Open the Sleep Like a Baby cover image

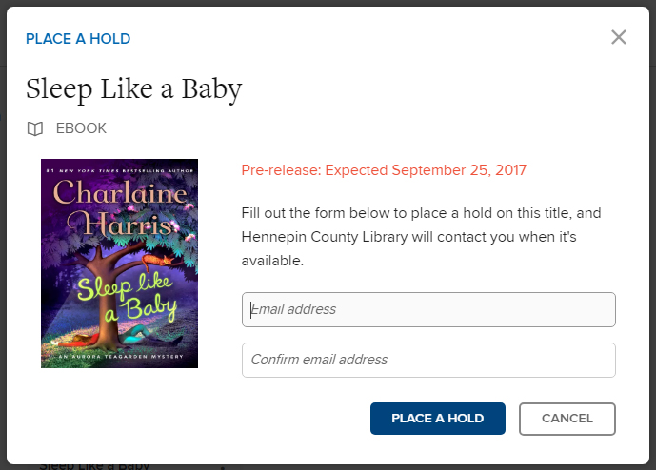119,264
